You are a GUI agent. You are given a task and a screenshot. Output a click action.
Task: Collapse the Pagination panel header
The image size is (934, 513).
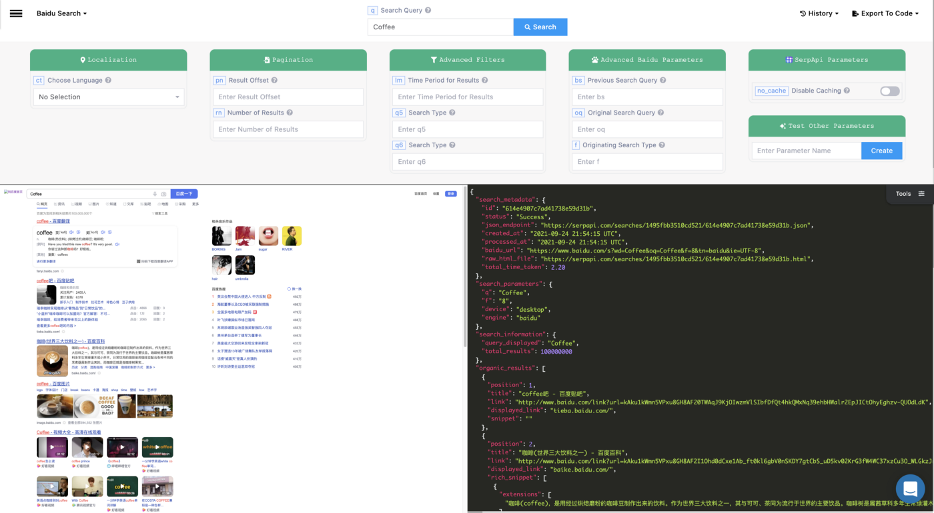coord(288,60)
